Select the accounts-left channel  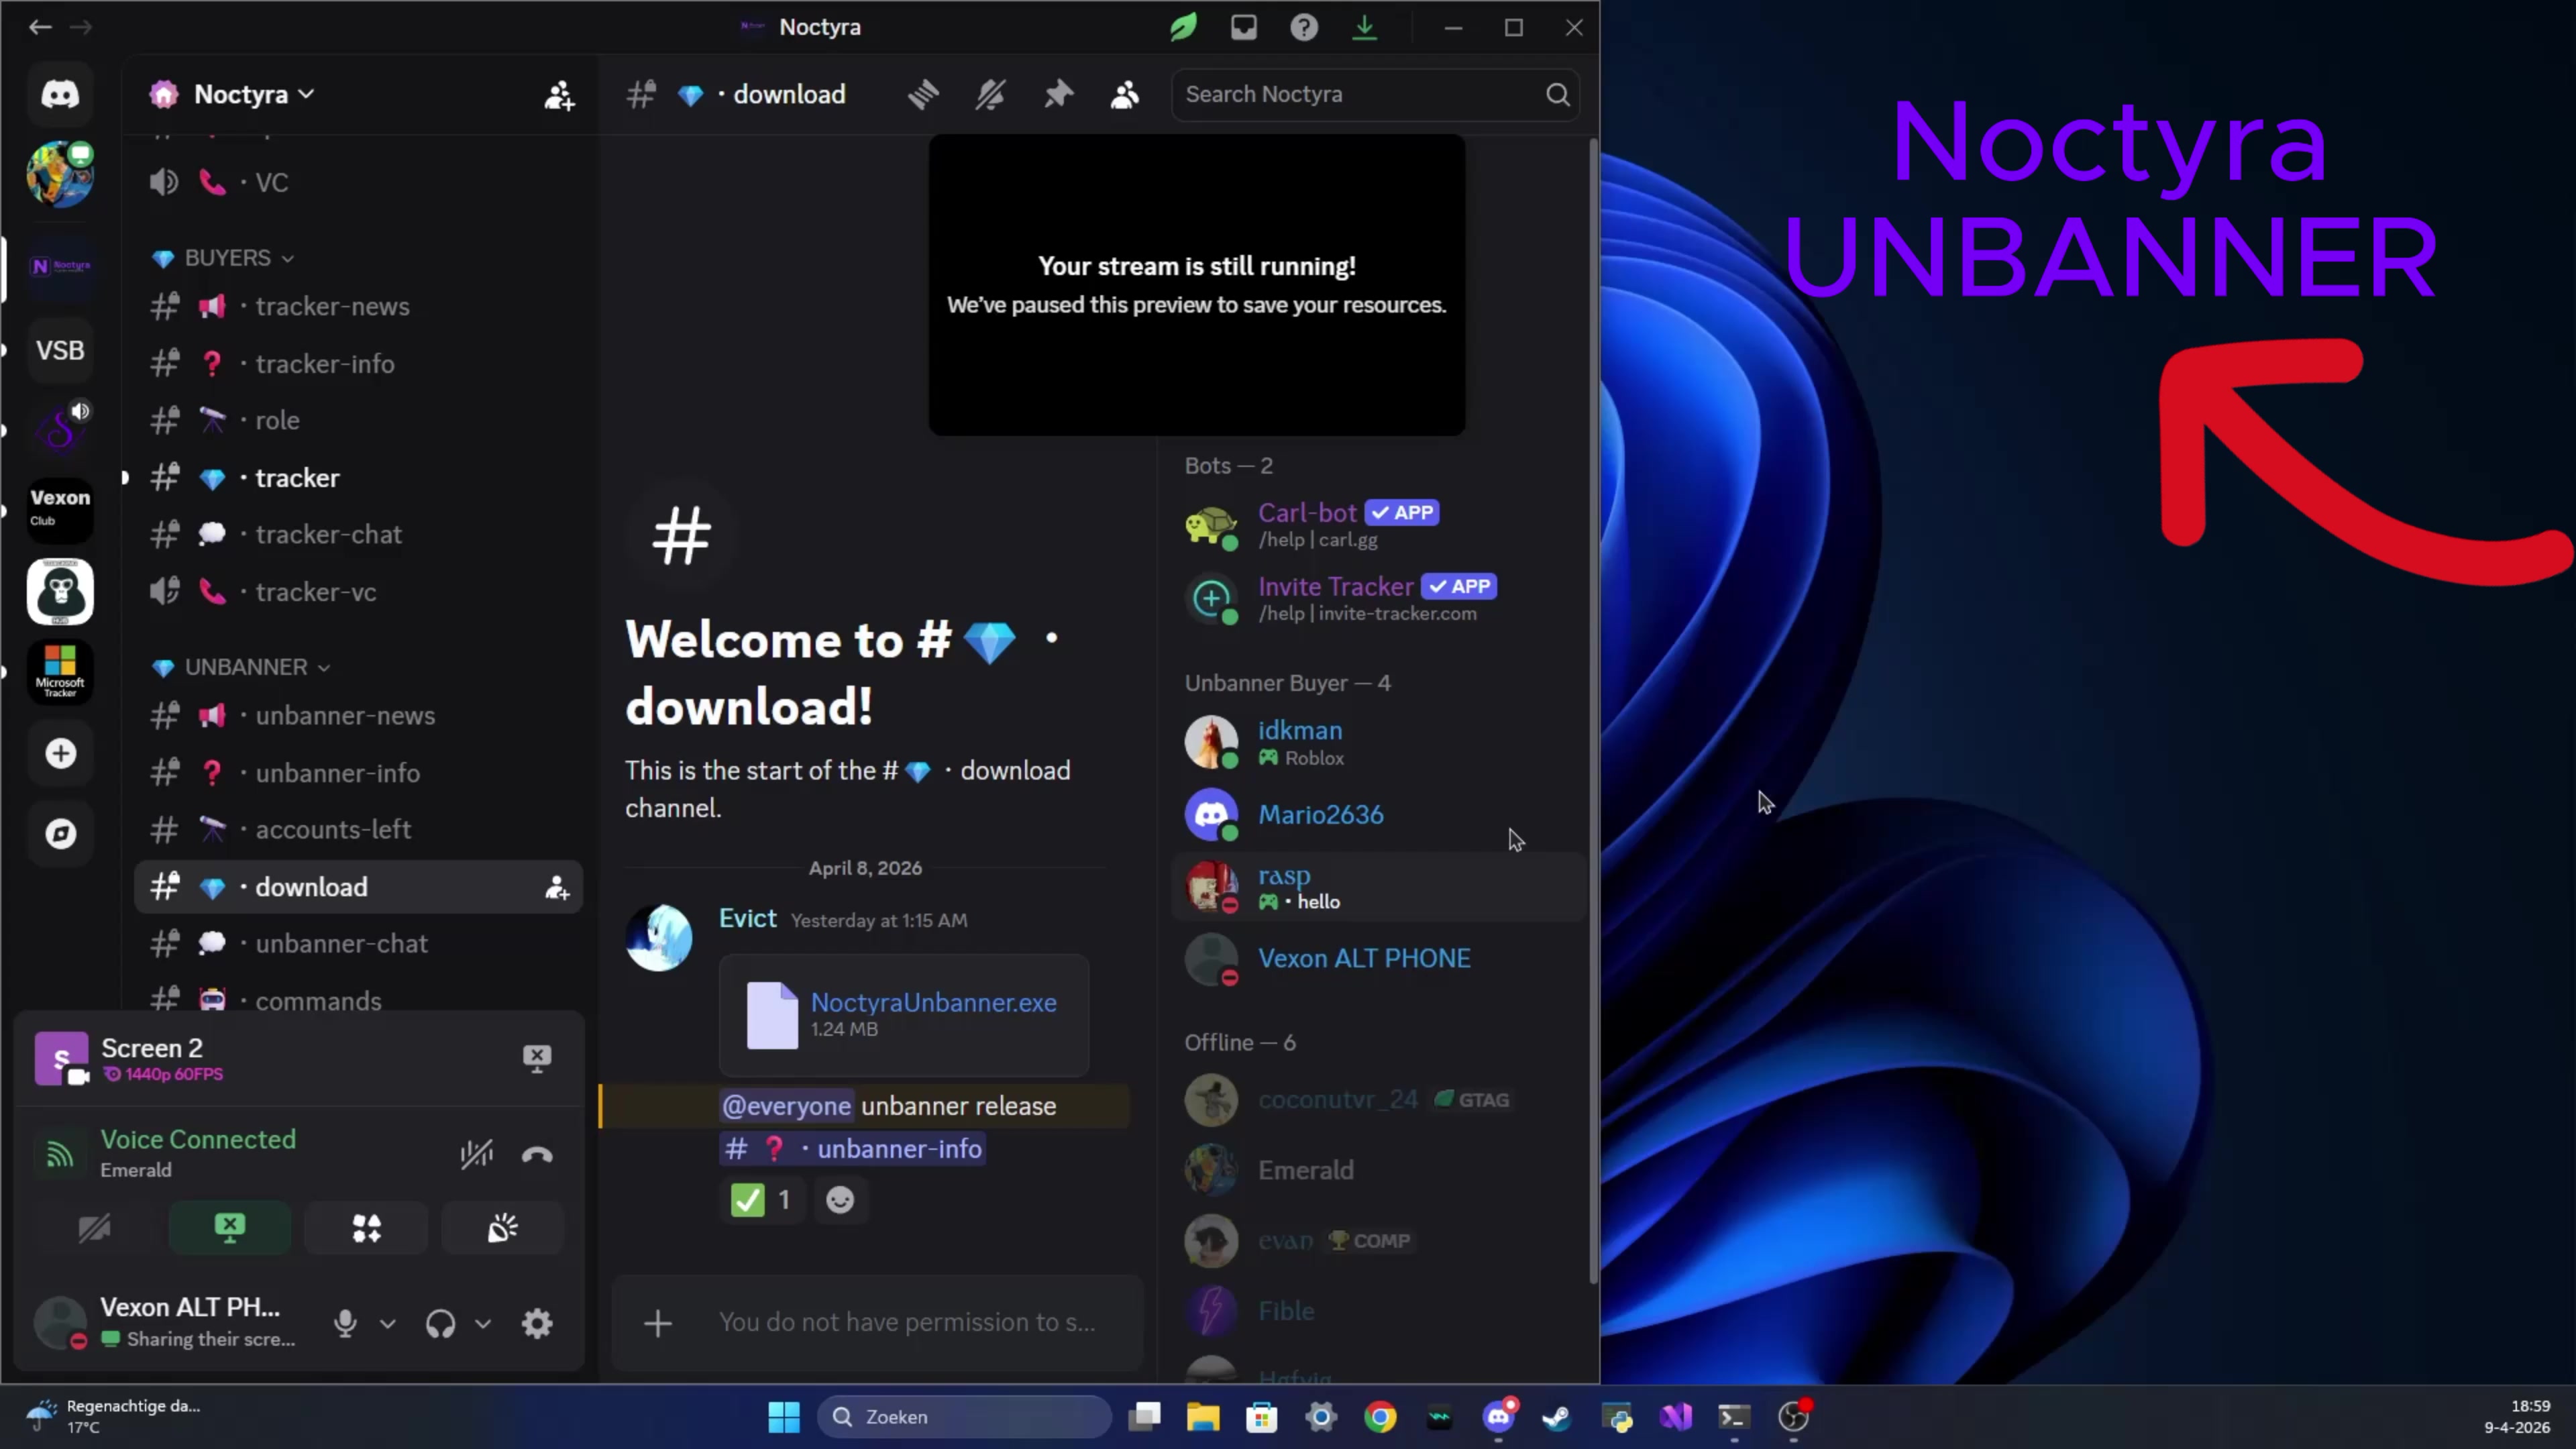pyautogui.click(x=358, y=829)
